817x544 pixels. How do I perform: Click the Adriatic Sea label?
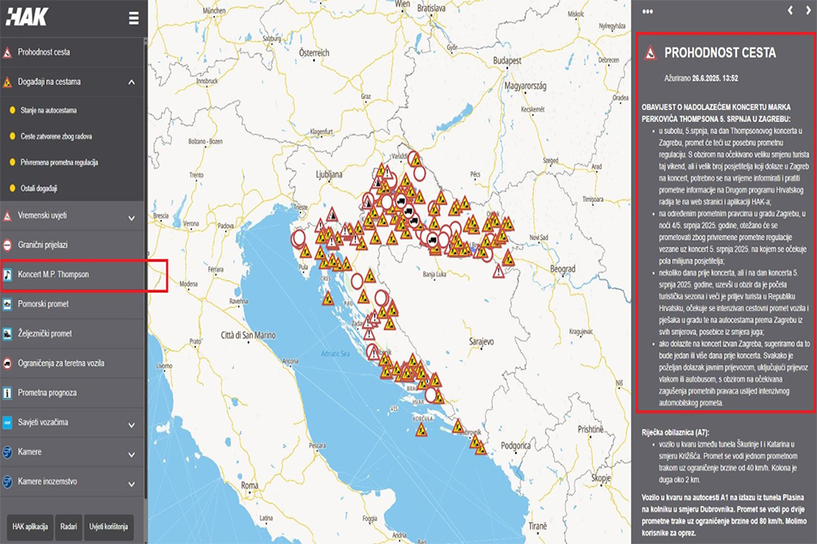pyautogui.click(x=335, y=354)
